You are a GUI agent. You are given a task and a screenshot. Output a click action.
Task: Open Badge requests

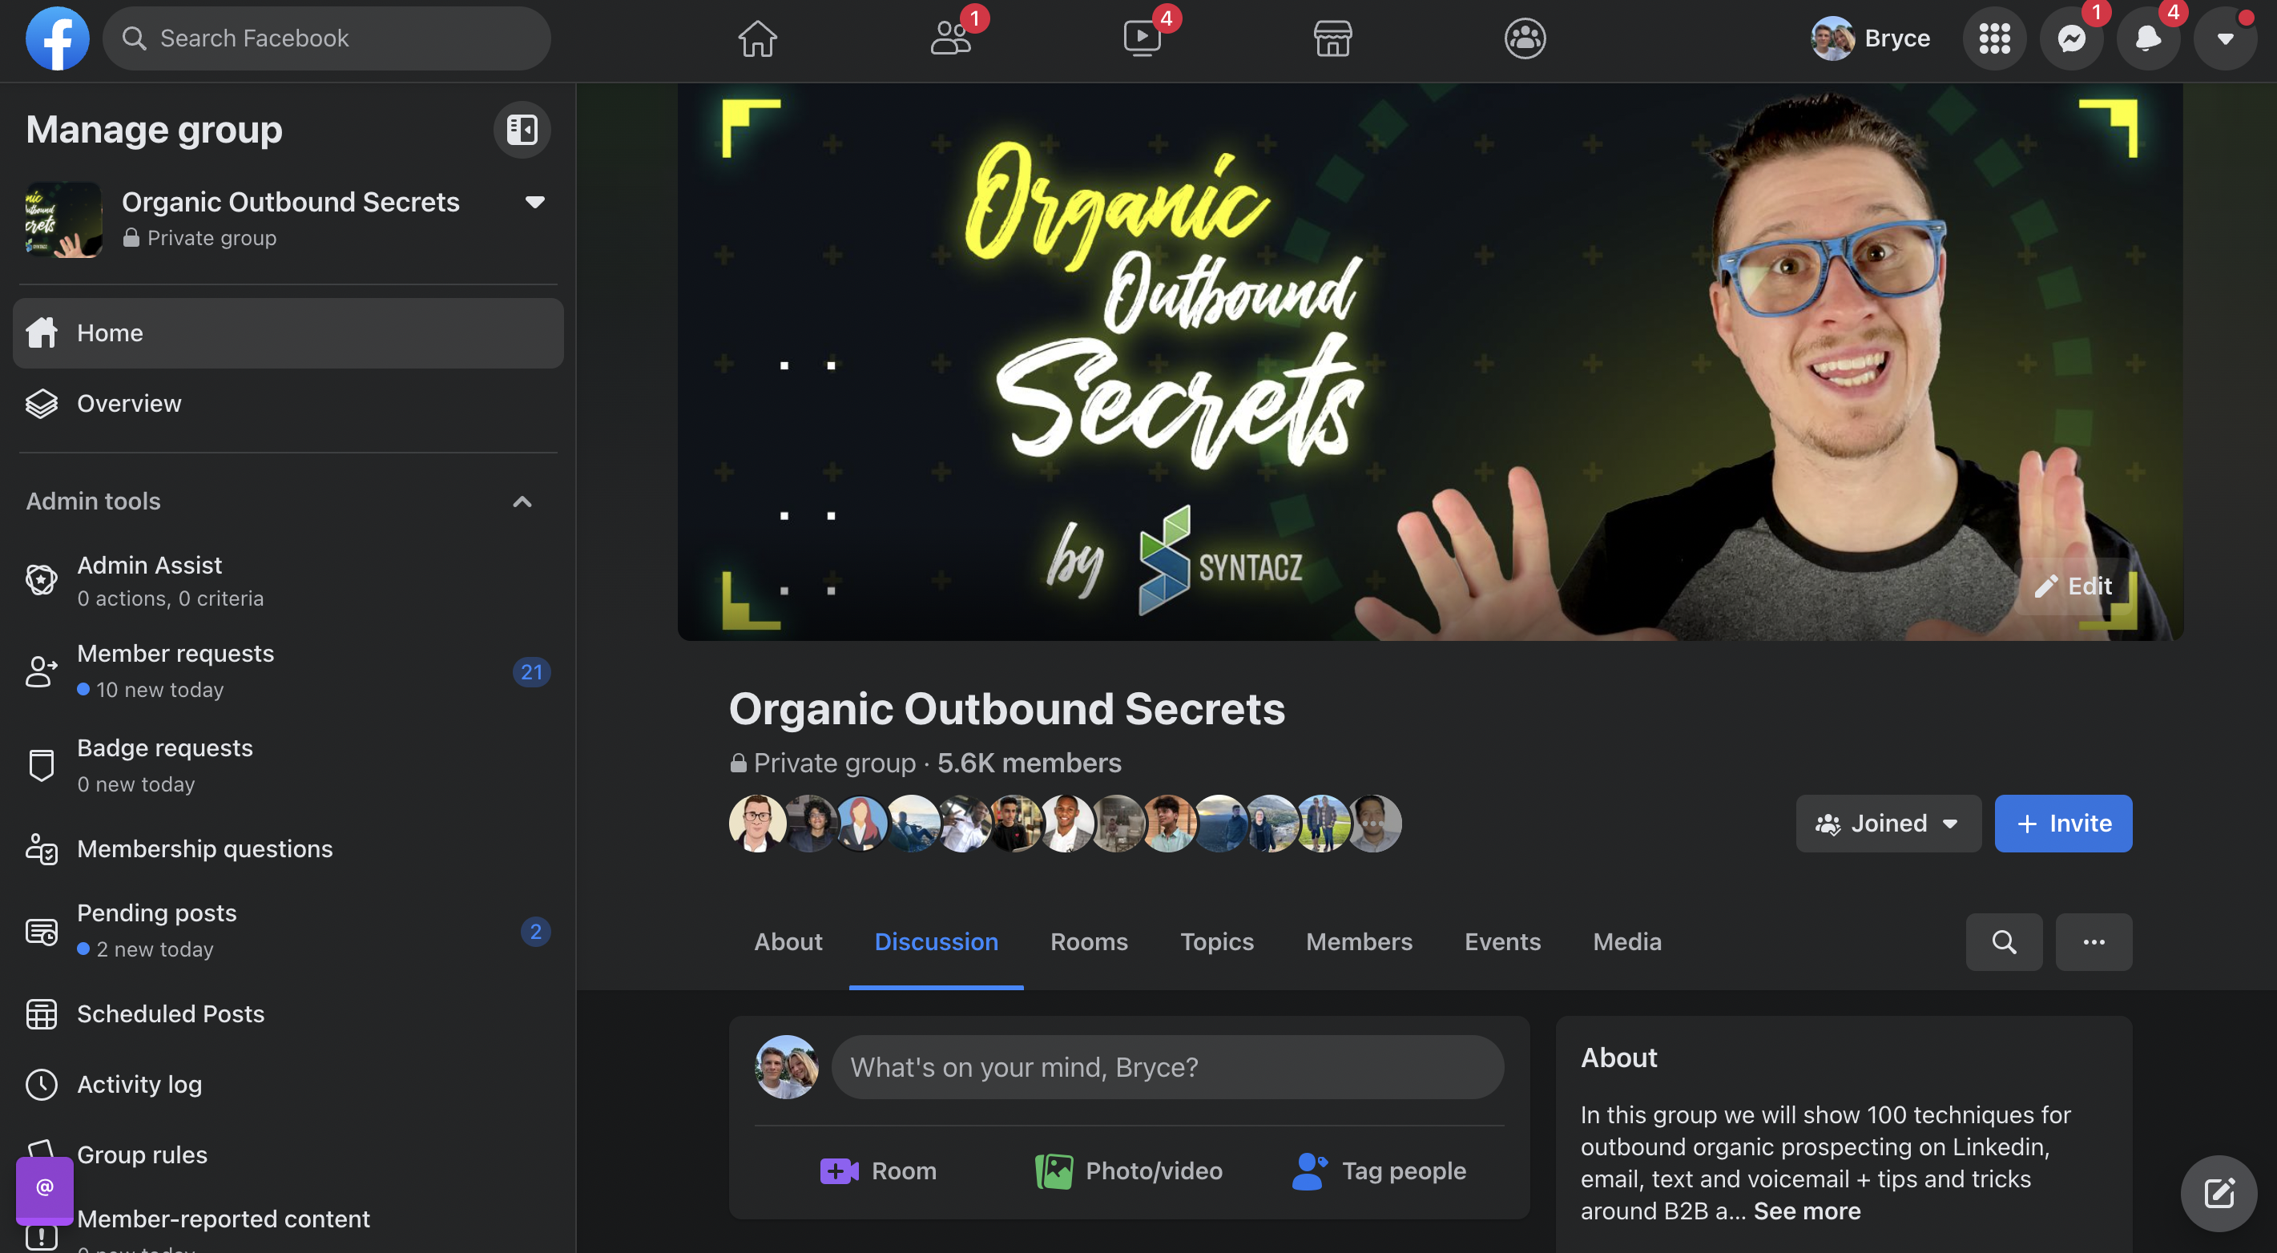coord(288,765)
